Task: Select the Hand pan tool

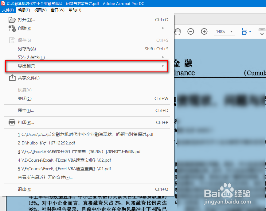Action: [x=178, y=32]
